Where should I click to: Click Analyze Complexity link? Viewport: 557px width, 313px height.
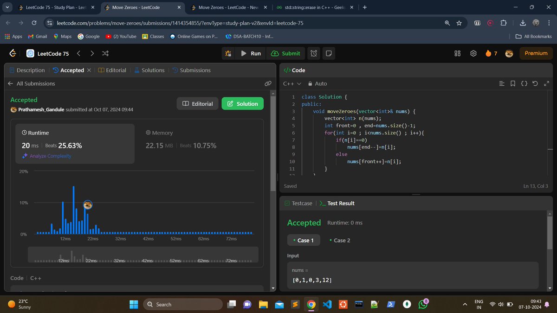coord(46,156)
